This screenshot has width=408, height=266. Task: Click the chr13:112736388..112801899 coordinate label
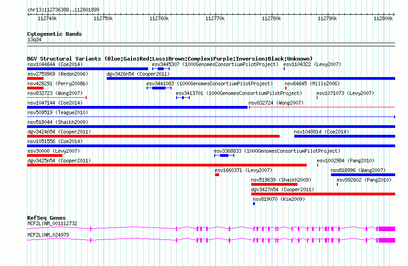point(63,10)
